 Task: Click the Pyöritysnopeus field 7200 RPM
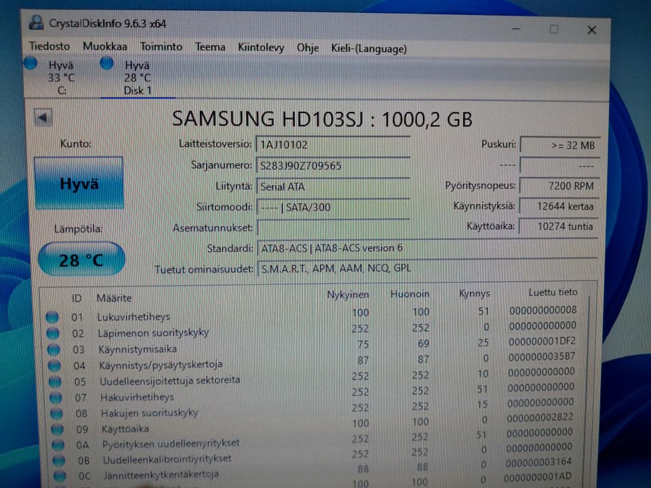pyautogui.click(x=559, y=186)
